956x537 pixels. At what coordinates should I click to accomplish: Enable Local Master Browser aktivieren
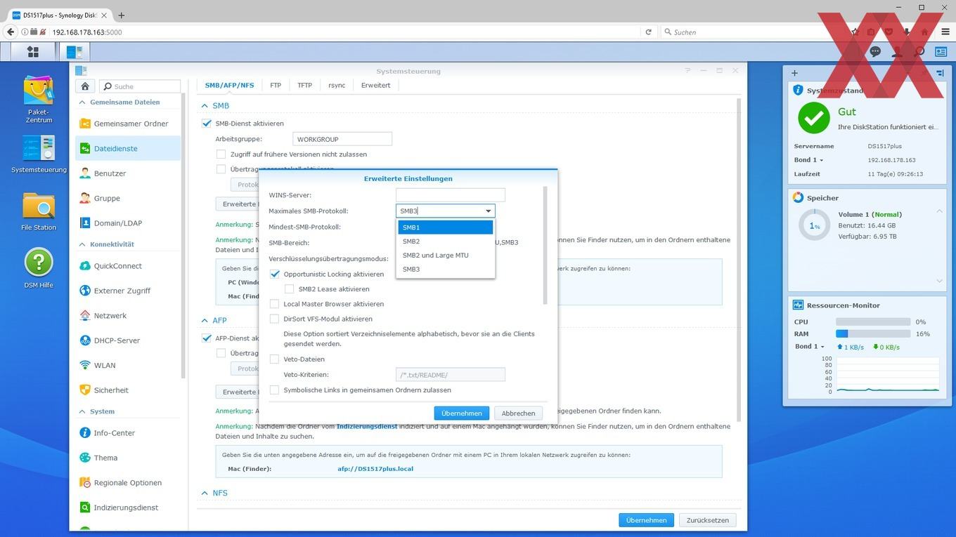click(275, 304)
